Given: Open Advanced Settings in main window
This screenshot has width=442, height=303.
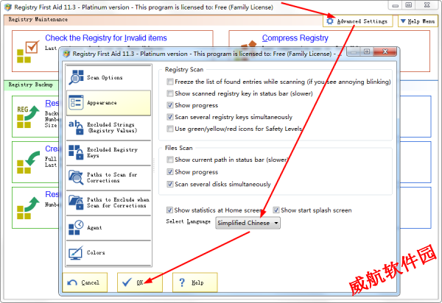Looking at the screenshot, I should point(358,21).
